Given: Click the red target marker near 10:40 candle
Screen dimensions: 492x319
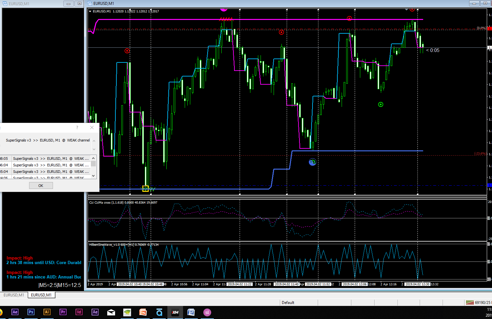Looking at the screenshot, I should pos(127,51).
